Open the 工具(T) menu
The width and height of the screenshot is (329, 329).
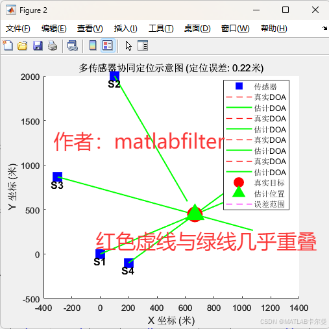(161, 29)
